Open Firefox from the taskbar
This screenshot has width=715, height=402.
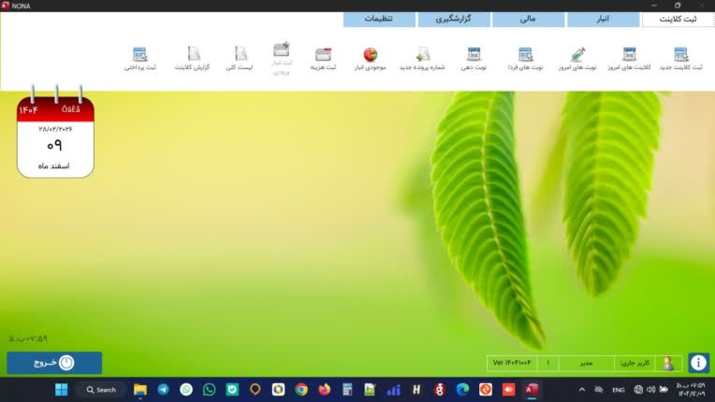(x=324, y=390)
